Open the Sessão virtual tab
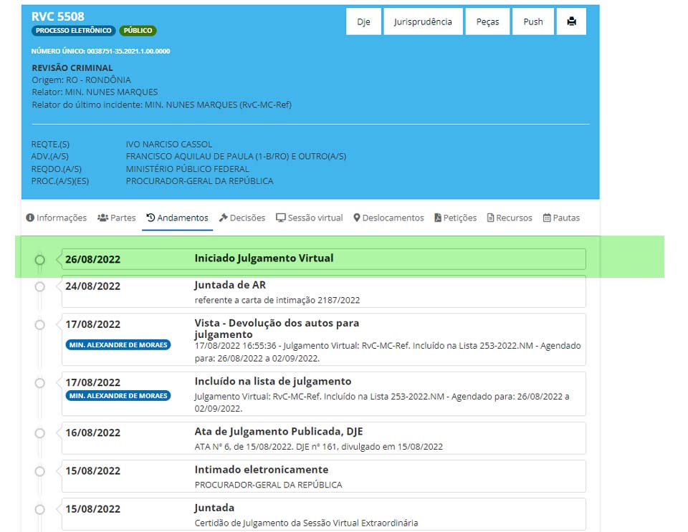Image resolution: width=688 pixels, height=532 pixels. point(310,218)
